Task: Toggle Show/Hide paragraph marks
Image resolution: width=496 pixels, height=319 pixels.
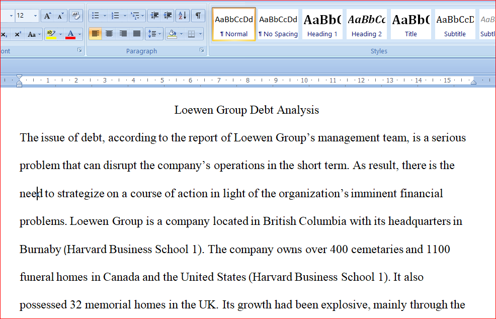Action: 198,16
